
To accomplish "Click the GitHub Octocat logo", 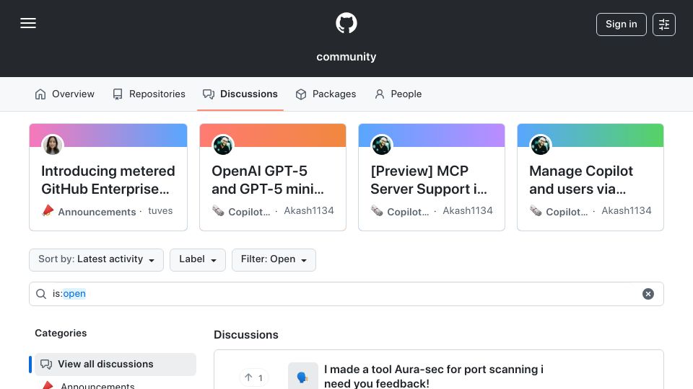I will pos(346,23).
